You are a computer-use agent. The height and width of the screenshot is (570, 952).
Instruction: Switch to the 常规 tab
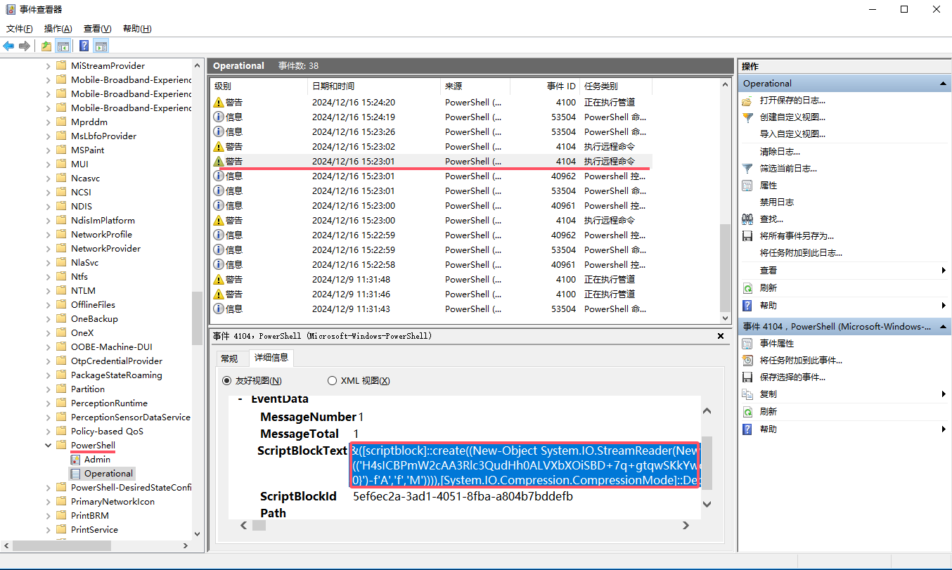[x=229, y=358]
